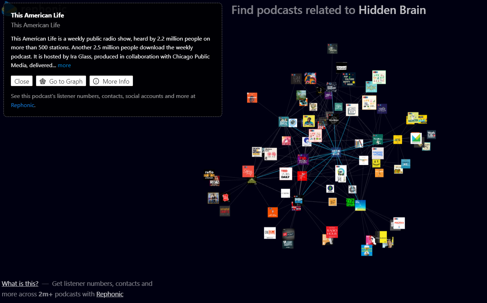Viewport: 487px width, 303px height.
Task: Open the 'What is this?' link
Action: click(20, 283)
